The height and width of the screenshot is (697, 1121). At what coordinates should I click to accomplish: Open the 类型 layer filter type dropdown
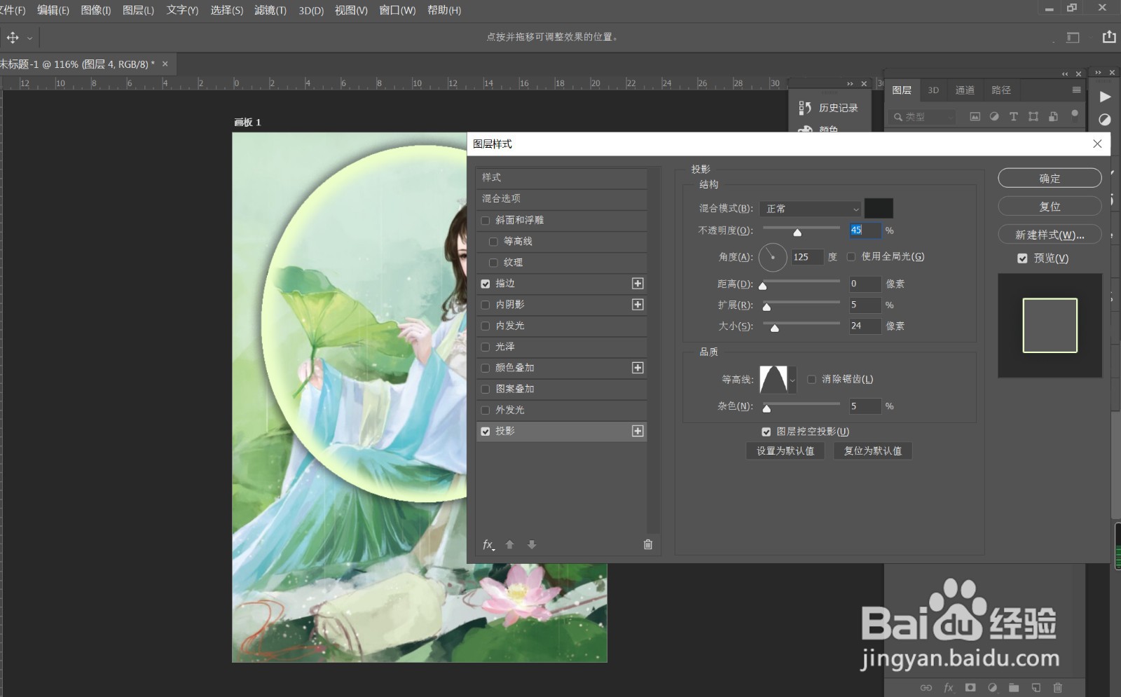[922, 116]
